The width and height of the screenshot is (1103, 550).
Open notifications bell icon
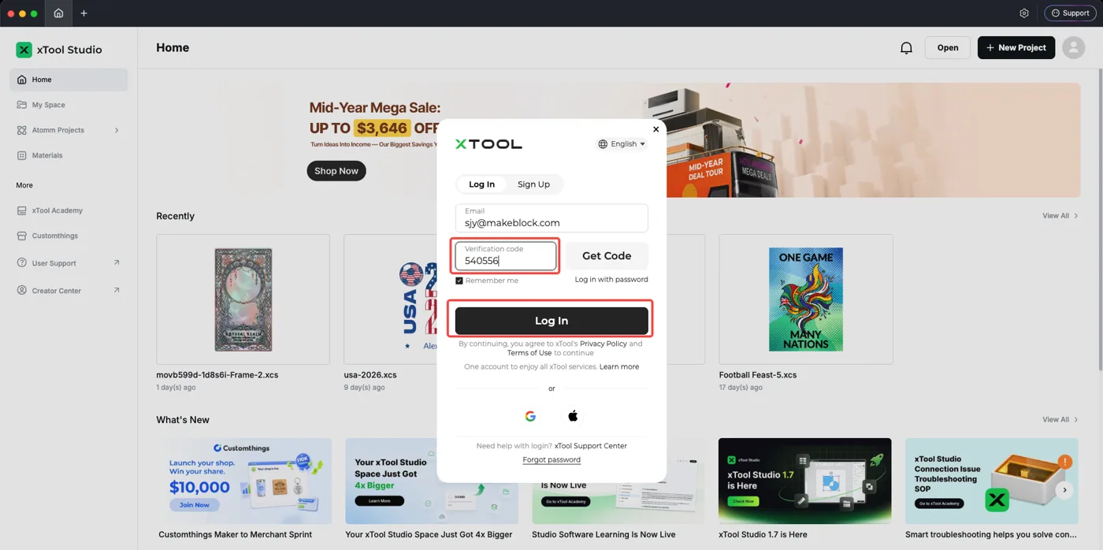(x=906, y=48)
